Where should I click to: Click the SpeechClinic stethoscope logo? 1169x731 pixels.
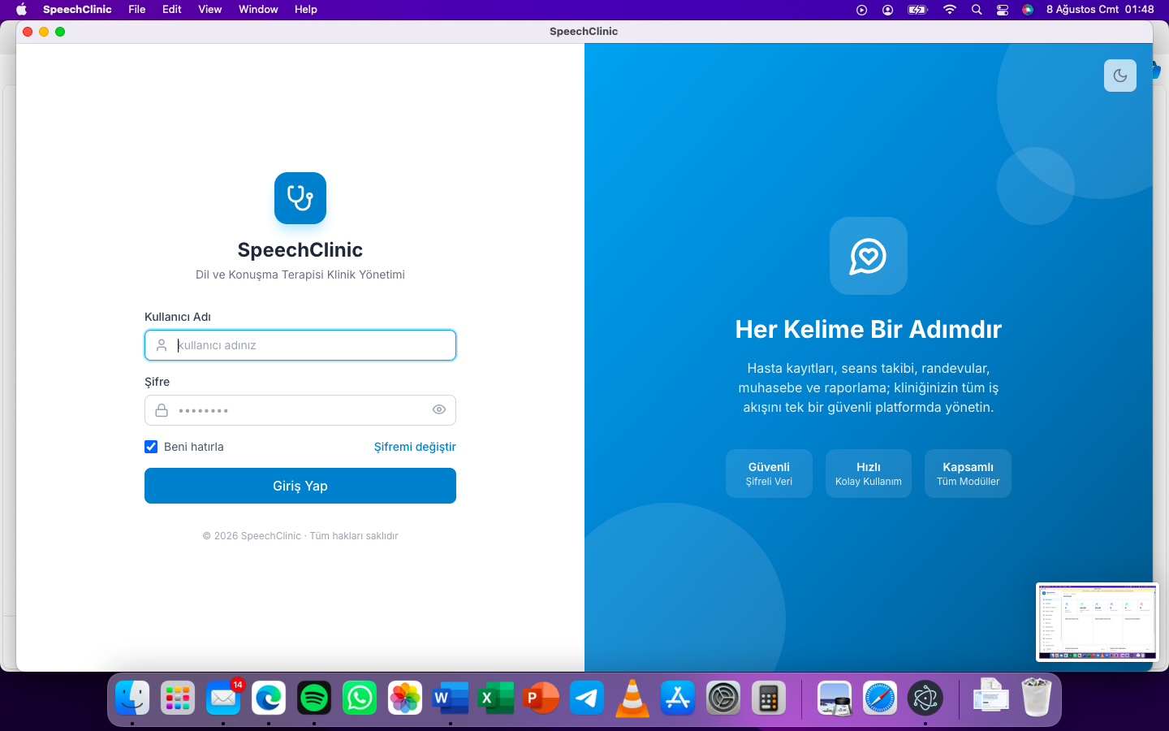[x=300, y=198]
